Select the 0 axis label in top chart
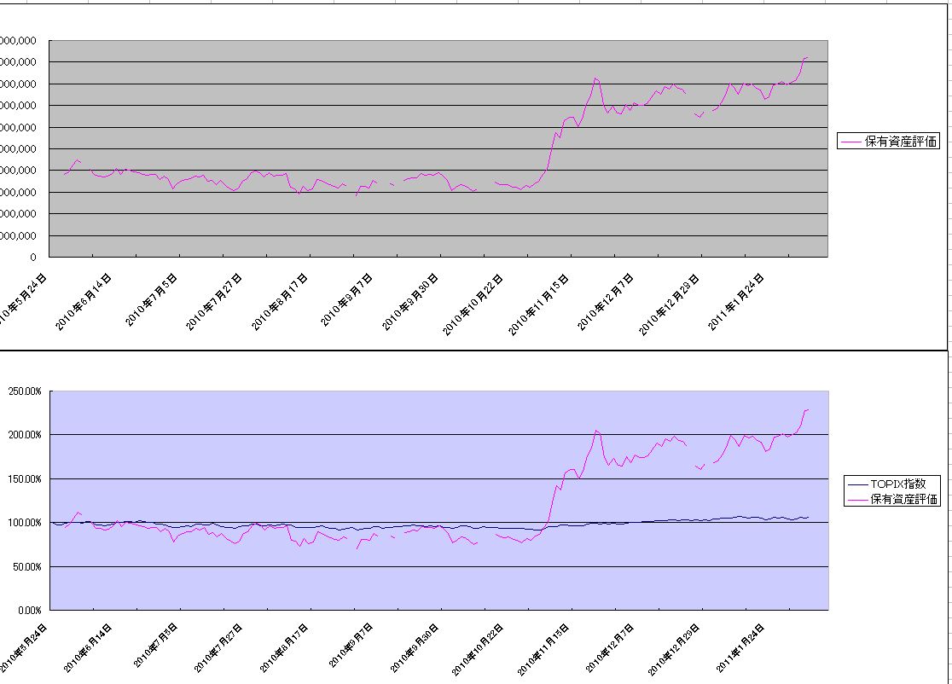 33,257
